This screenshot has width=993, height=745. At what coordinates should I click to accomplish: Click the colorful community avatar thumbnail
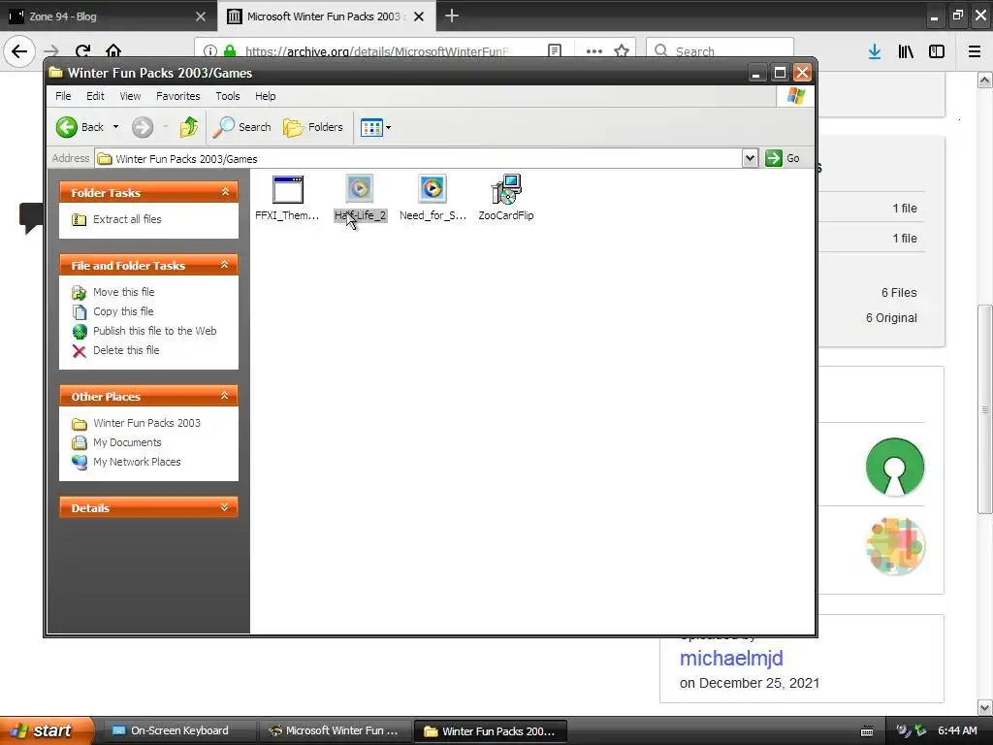895,546
